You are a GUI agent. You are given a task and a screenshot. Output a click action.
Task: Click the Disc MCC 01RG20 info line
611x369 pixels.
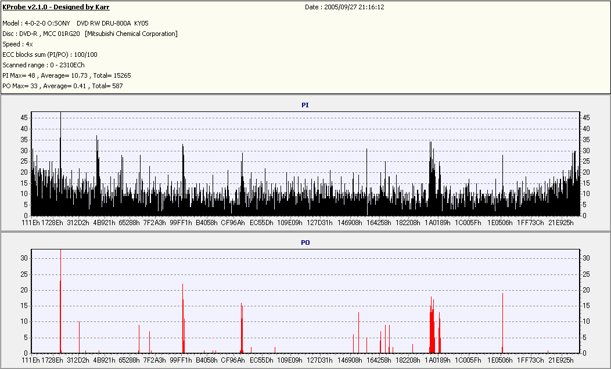point(89,34)
